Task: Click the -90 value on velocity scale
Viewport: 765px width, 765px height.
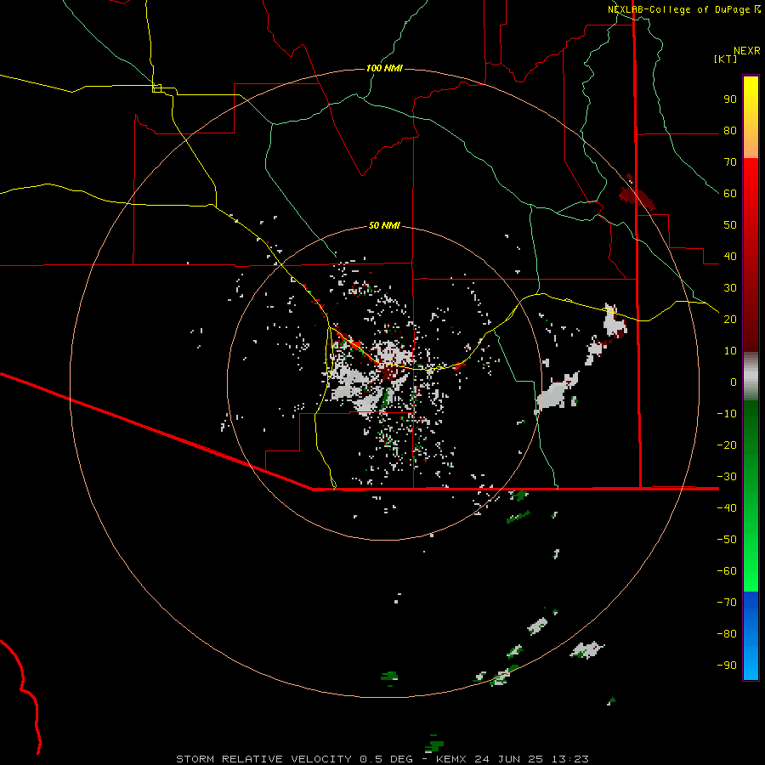Action: [x=727, y=665]
